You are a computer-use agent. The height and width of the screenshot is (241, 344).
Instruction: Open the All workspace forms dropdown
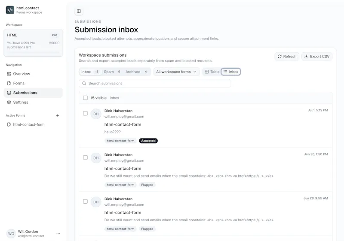(176, 72)
